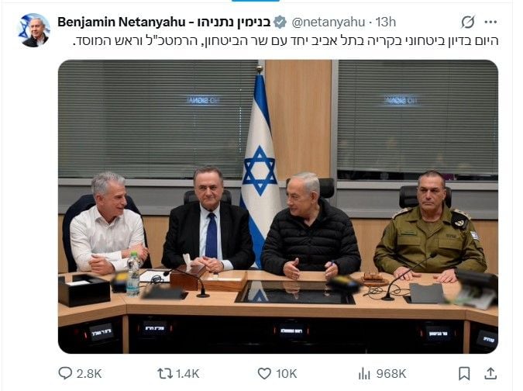This screenshot has width=523, height=391.
Task: Click the 10K likes count
Action: pos(286,373)
